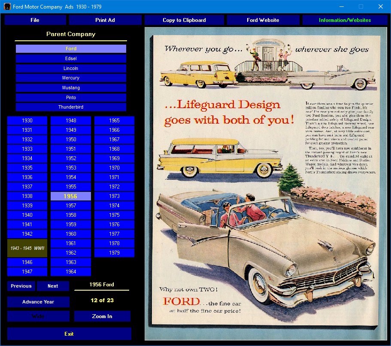Click the 1943 - 1945 WWII block
Viewport: 391px width, 346px height.
pyautogui.click(x=27, y=248)
